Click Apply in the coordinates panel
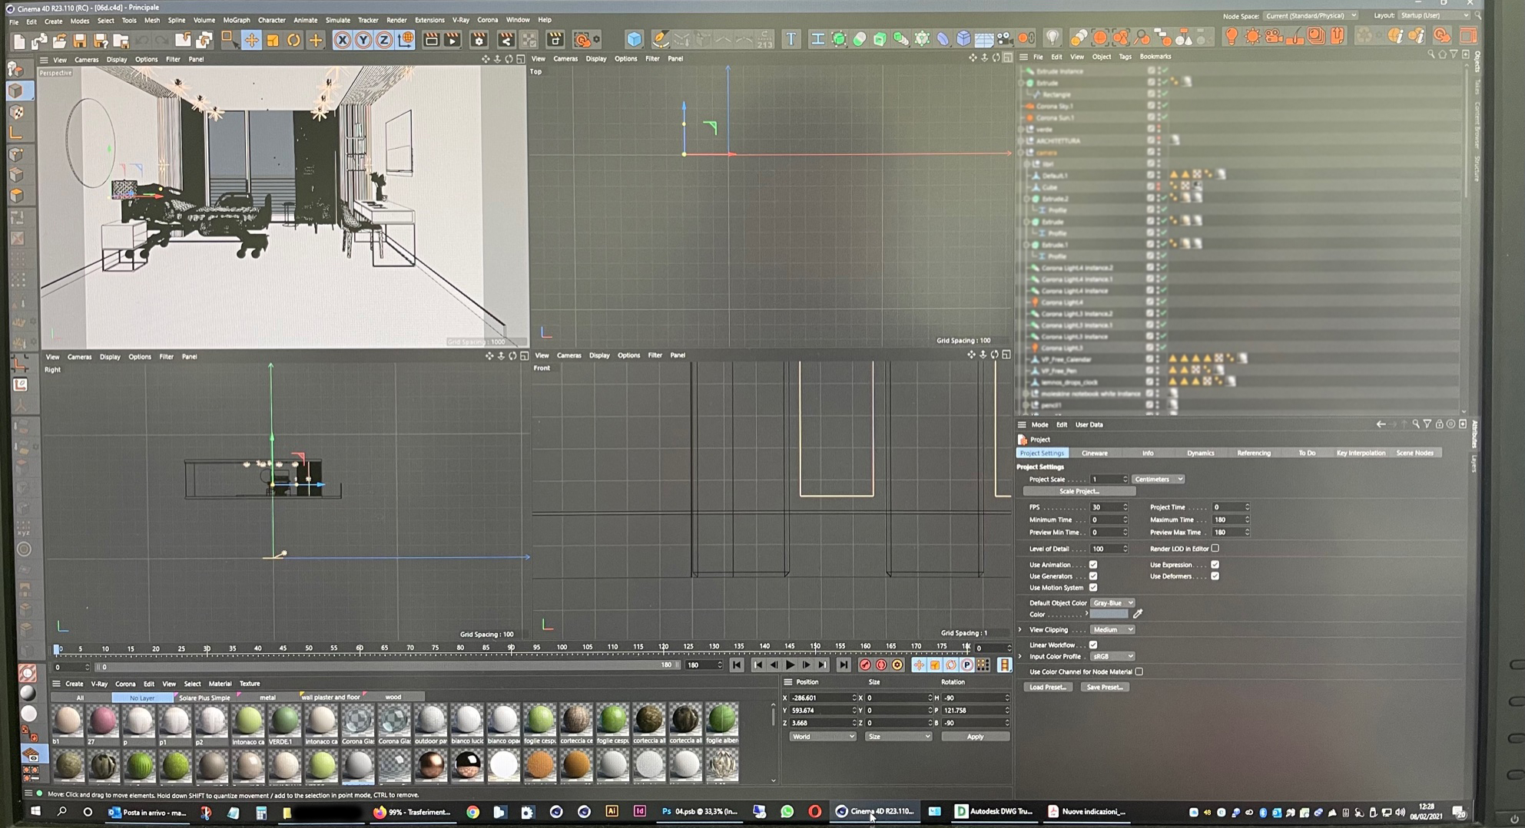1525x828 pixels. (x=975, y=737)
